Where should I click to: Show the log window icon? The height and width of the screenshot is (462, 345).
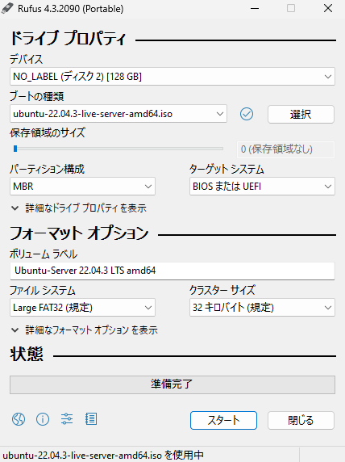[x=91, y=419]
